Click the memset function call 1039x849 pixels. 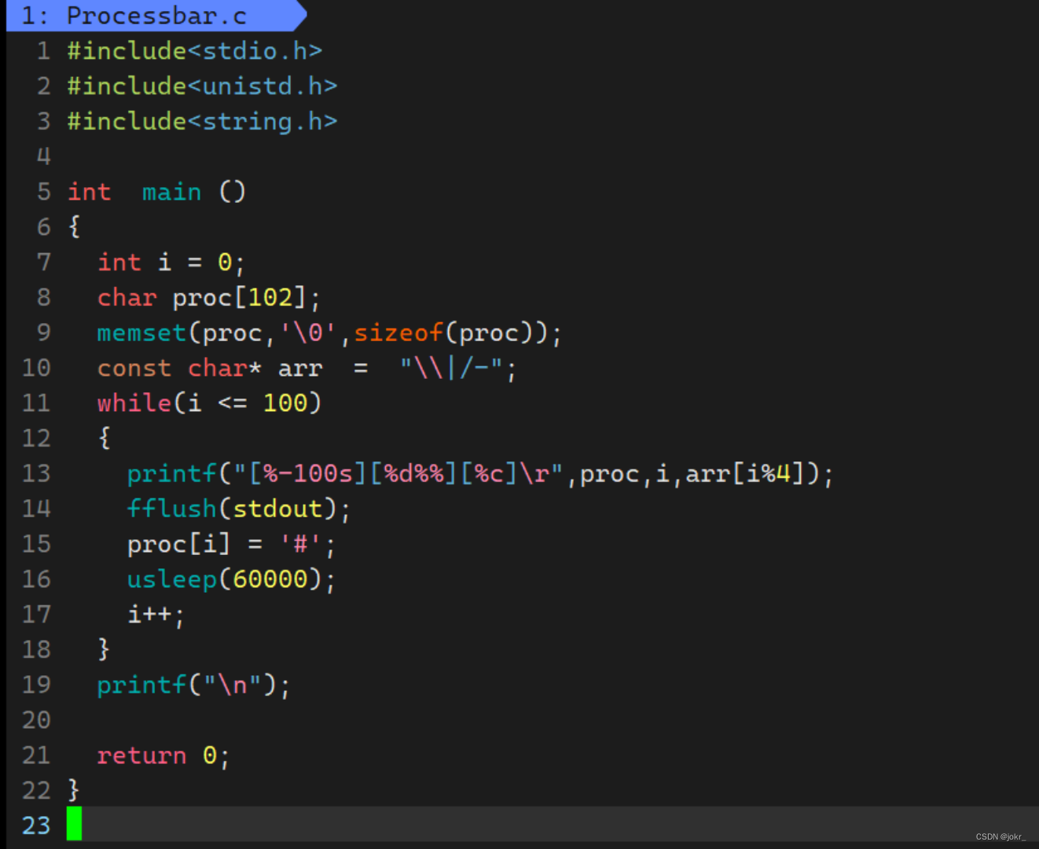click(329, 333)
